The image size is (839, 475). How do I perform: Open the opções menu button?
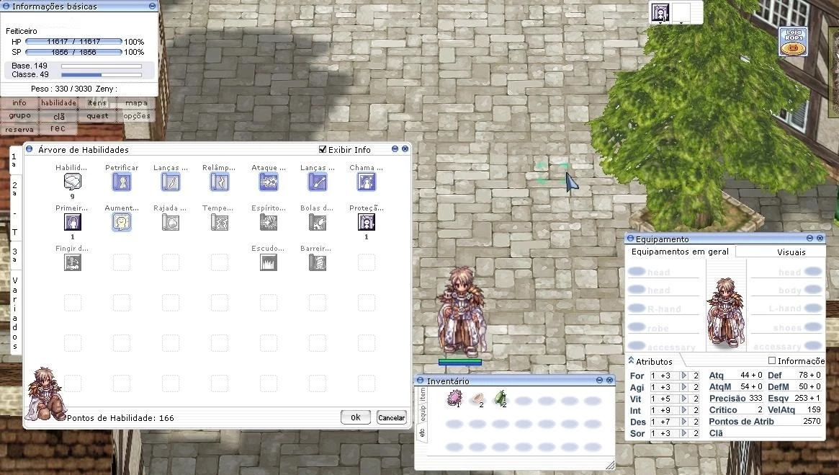[136, 115]
